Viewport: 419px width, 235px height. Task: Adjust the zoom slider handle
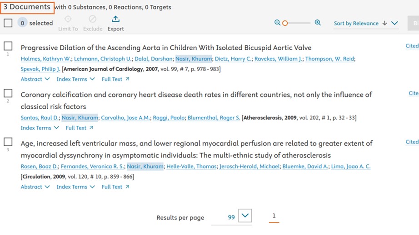pyautogui.click(x=285, y=23)
